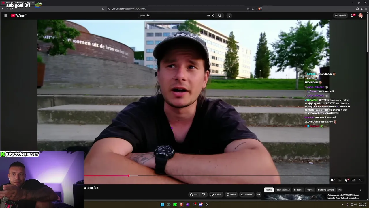Open the volume control in system tray

pos(356,205)
